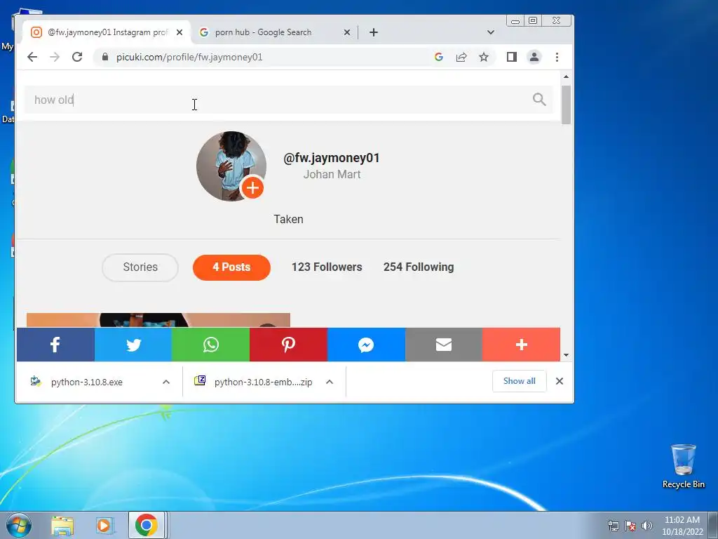Screen dimensions: 718x539
Task: Close the Google Search tab
Action: pyautogui.click(x=346, y=32)
